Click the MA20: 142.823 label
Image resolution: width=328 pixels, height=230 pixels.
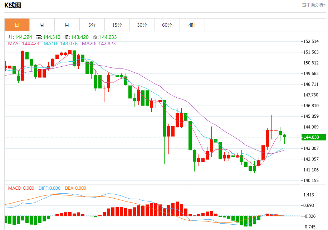coord(99,44)
